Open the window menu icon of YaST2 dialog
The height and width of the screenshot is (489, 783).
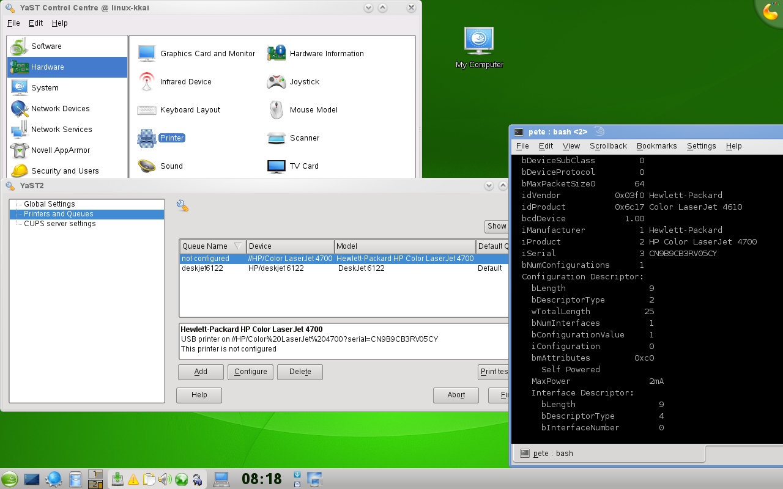pyautogui.click(x=10, y=186)
